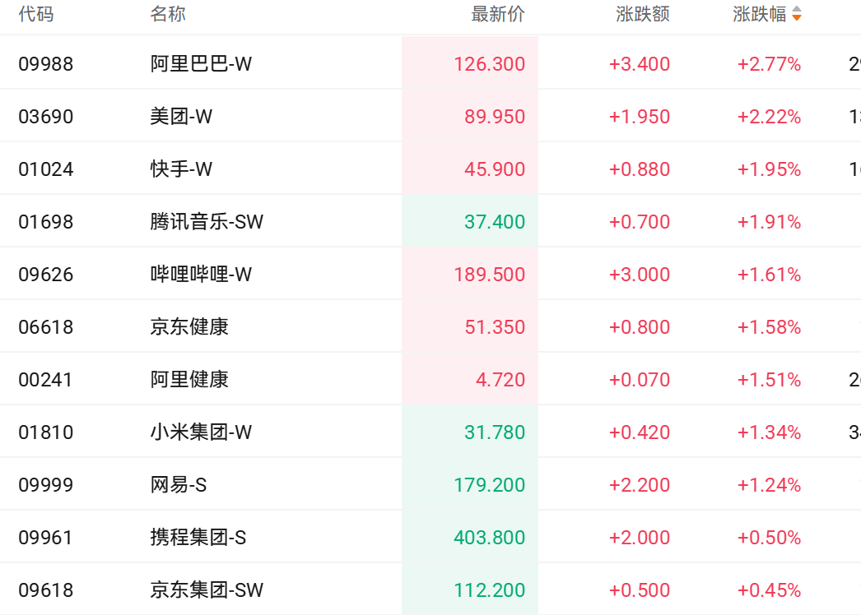The width and height of the screenshot is (861, 615).
Task: Click the green 403.800 price cell
Action: (489, 538)
